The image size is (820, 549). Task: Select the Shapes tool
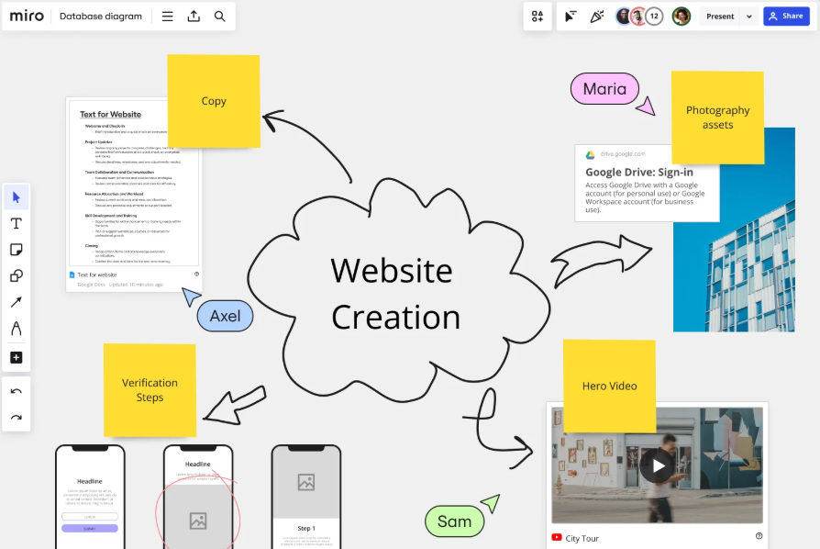pos(17,275)
